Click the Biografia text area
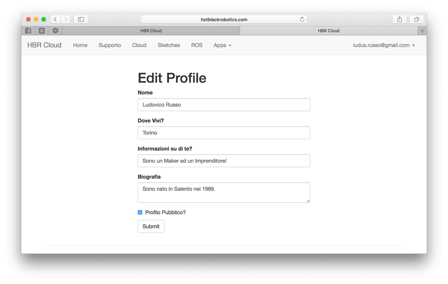Viewport: 448px width, 284px height. click(x=224, y=193)
